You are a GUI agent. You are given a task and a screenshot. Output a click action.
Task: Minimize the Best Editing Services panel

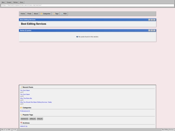coord(149,20)
